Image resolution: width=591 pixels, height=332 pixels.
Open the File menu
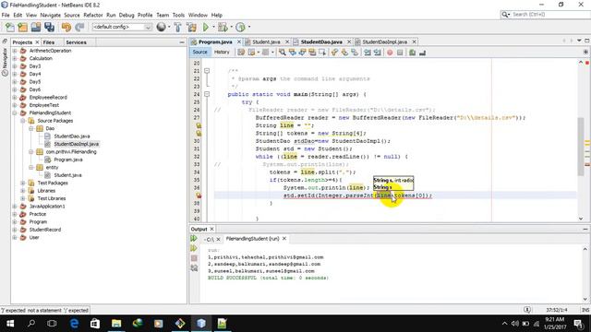pyautogui.click(x=6, y=15)
